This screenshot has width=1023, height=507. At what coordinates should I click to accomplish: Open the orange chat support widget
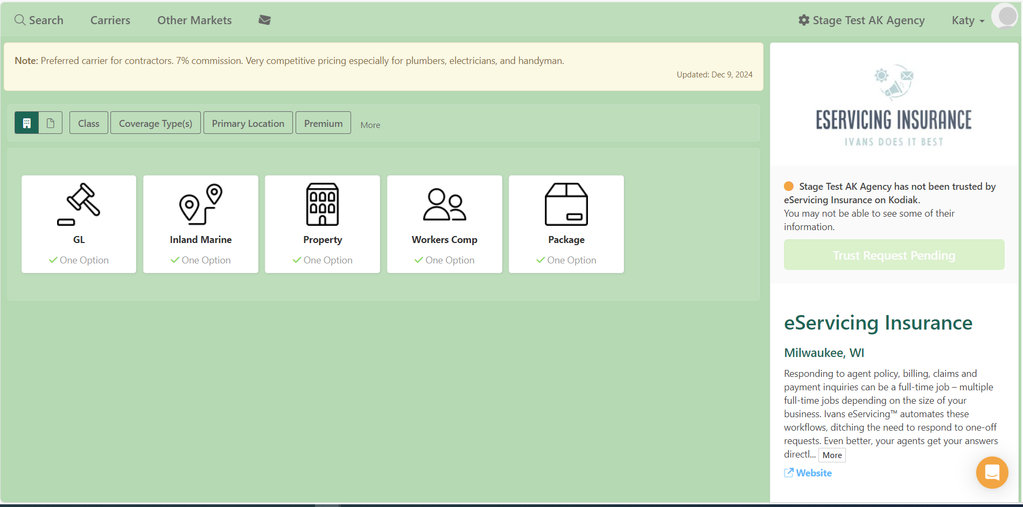click(x=992, y=473)
